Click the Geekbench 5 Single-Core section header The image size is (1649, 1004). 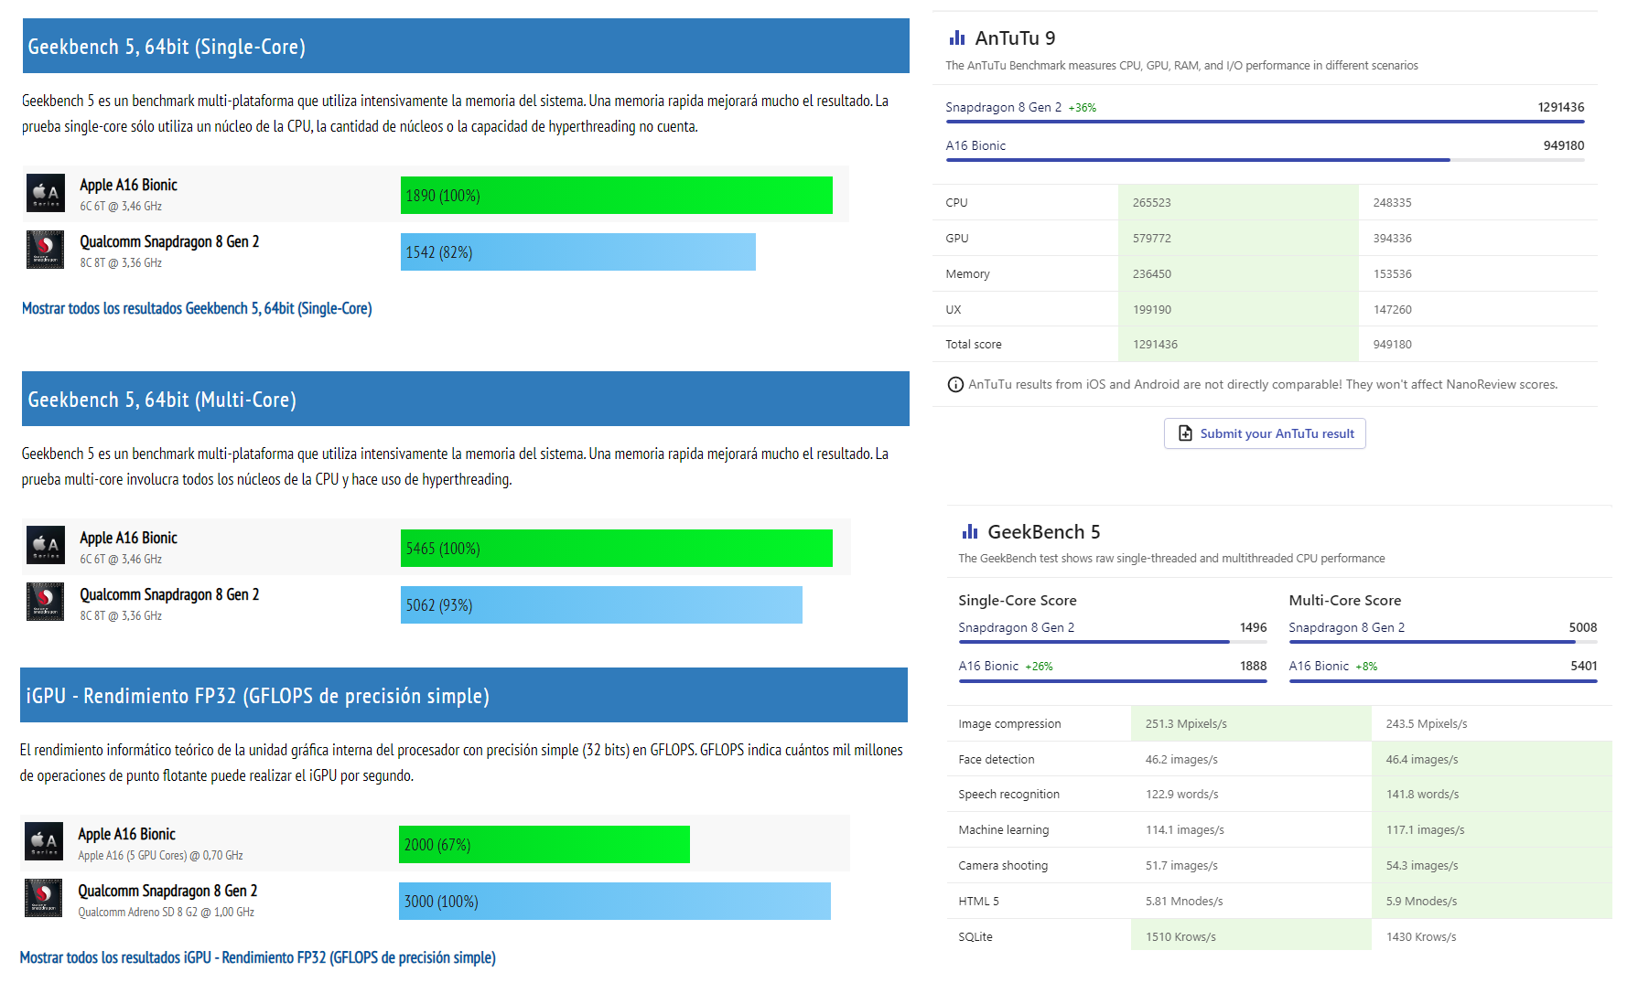tap(466, 46)
